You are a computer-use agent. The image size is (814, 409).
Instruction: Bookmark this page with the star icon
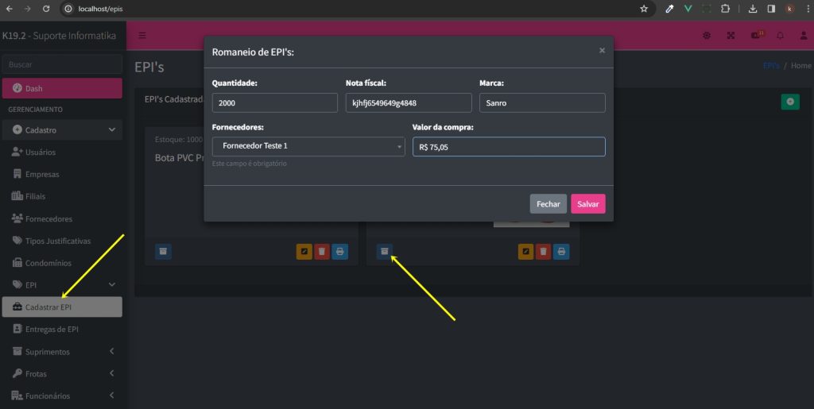(644, 9)
